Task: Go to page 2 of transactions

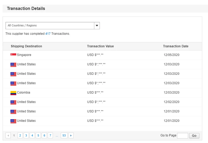Action: [x=20, y=135]
